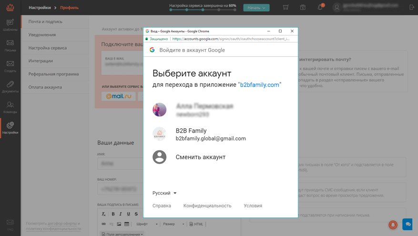
Task: Open the Шрифт font dropdown
Action: point(147,224)
